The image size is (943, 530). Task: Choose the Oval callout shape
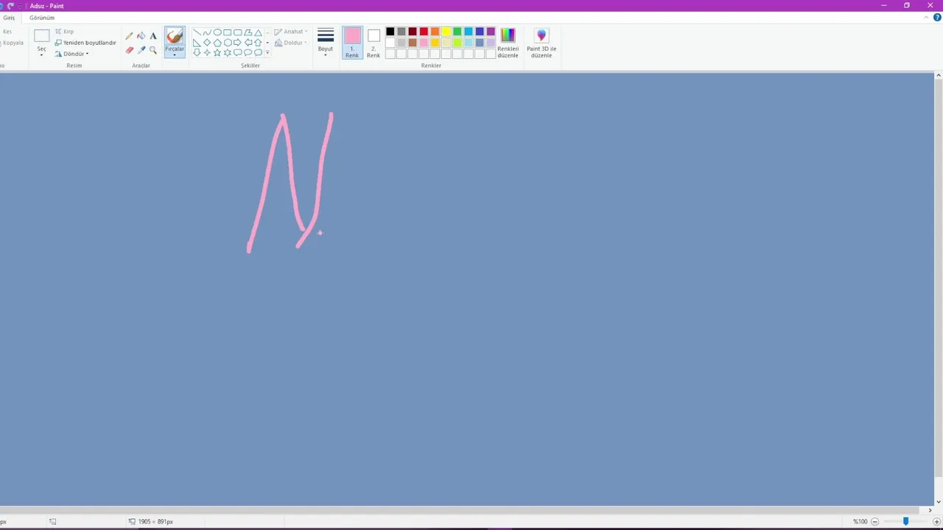coord(248,52)
